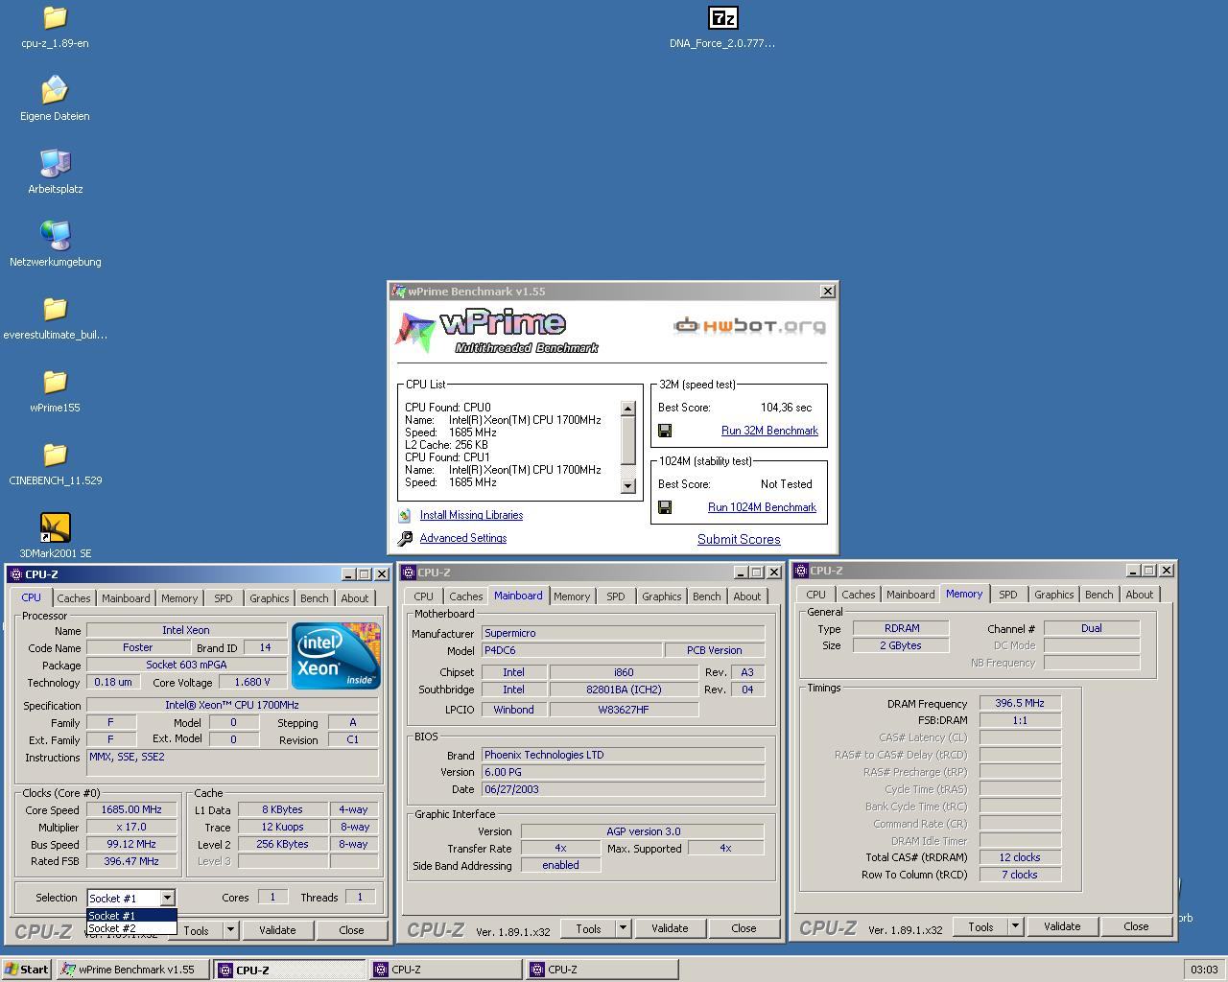Click the Install Missing Libraries icon
The width and height of the screenshot is (1228, 982).
pos(405,515)
